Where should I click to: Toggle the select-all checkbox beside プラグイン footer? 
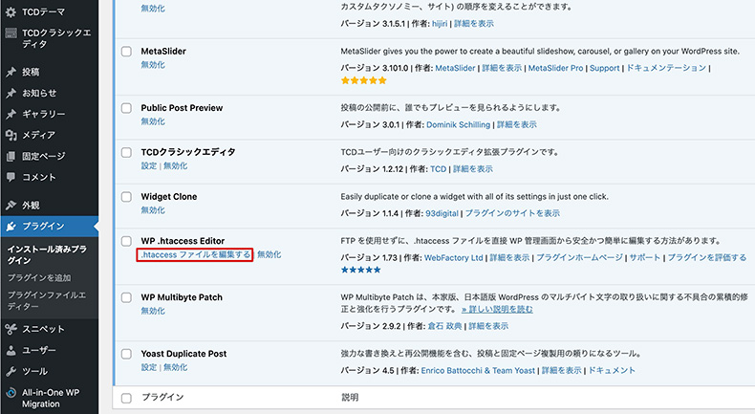click(126, 396)
